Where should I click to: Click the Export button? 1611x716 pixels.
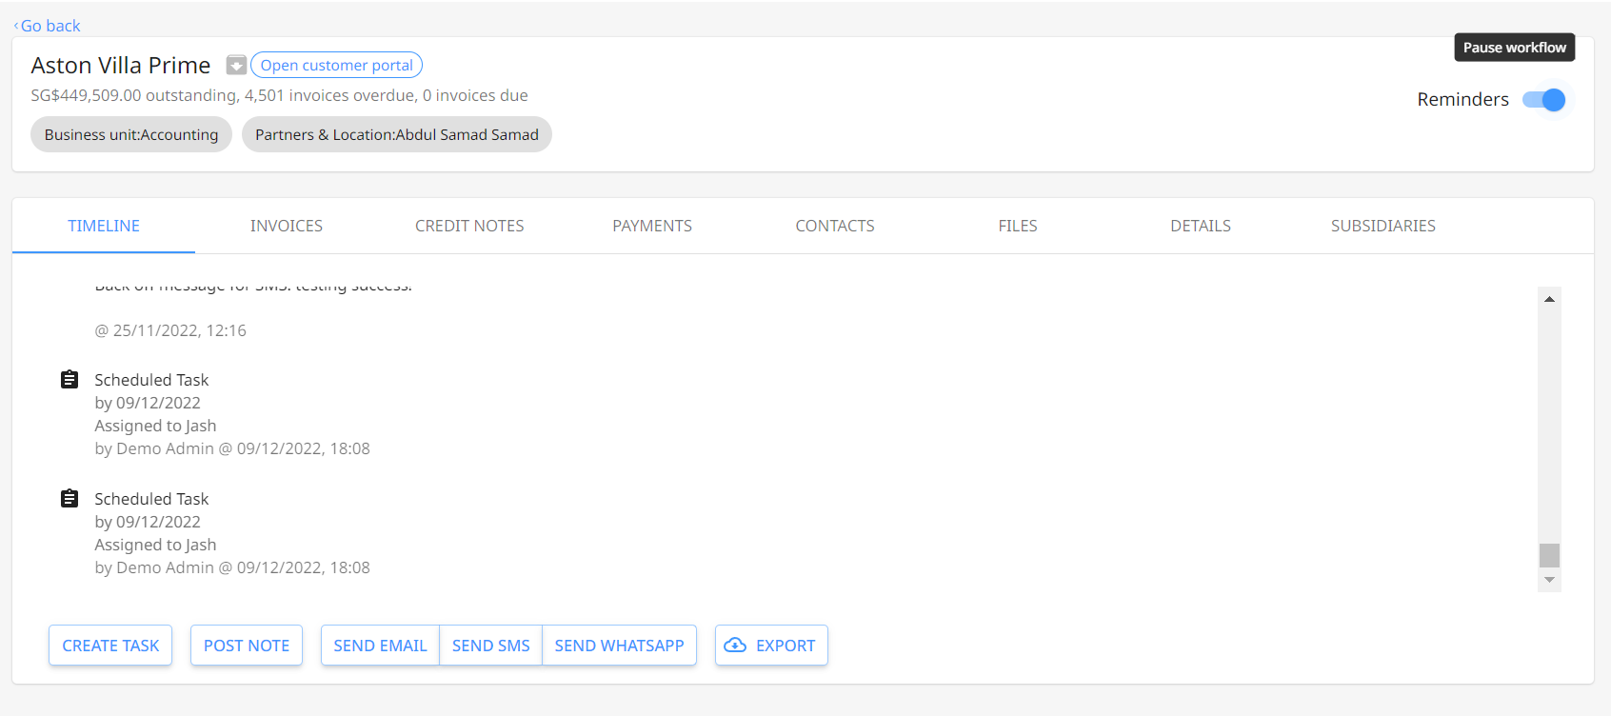771,646
